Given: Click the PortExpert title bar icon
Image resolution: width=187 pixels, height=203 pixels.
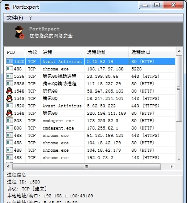Looking at the screenshot, I should click(x=7, y=7).
